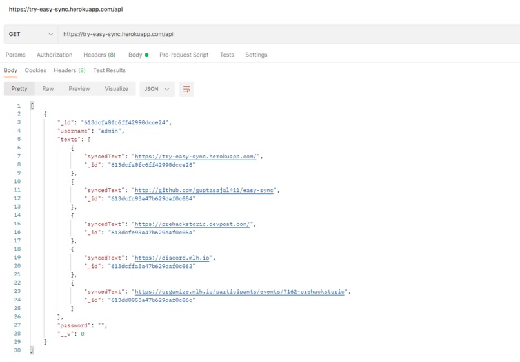Open the github.com/guptasajal411/easy-sync link
The image size is (520, 362).
(x=204, y=190)
